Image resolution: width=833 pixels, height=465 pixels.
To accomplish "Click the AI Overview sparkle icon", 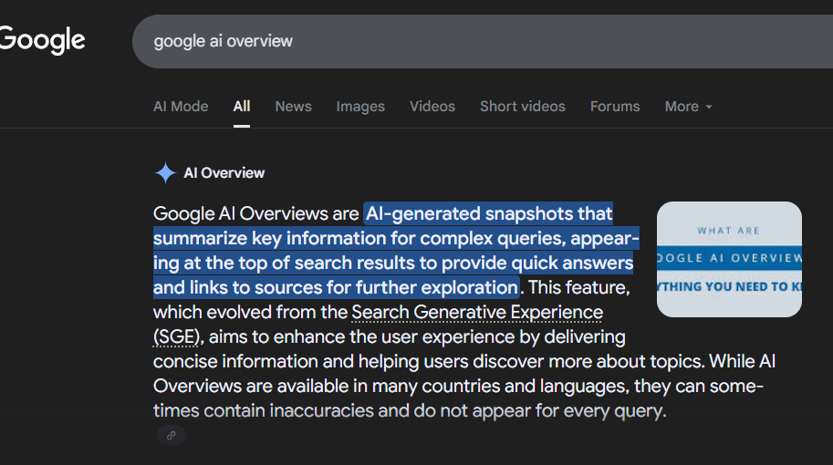I will coord(165,173).
